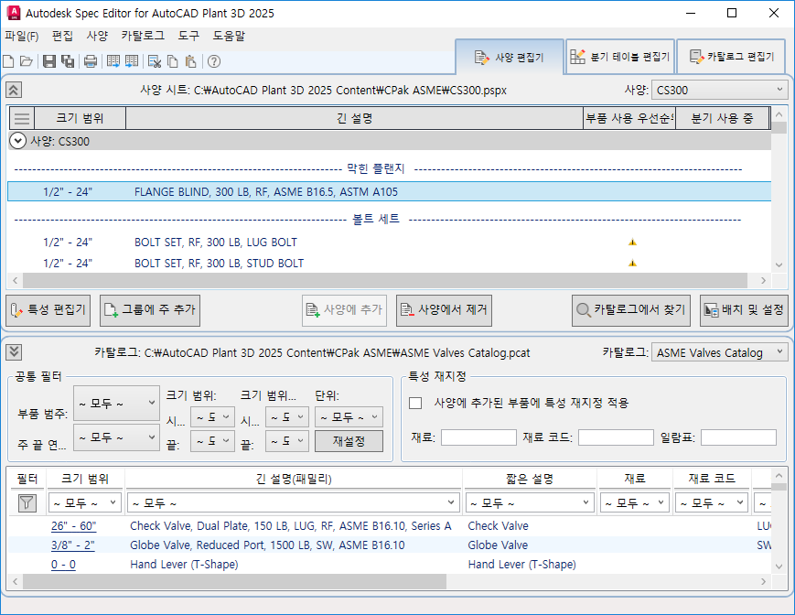Open the 주 끝 연결 filter dropdown

tap(116, 437)
